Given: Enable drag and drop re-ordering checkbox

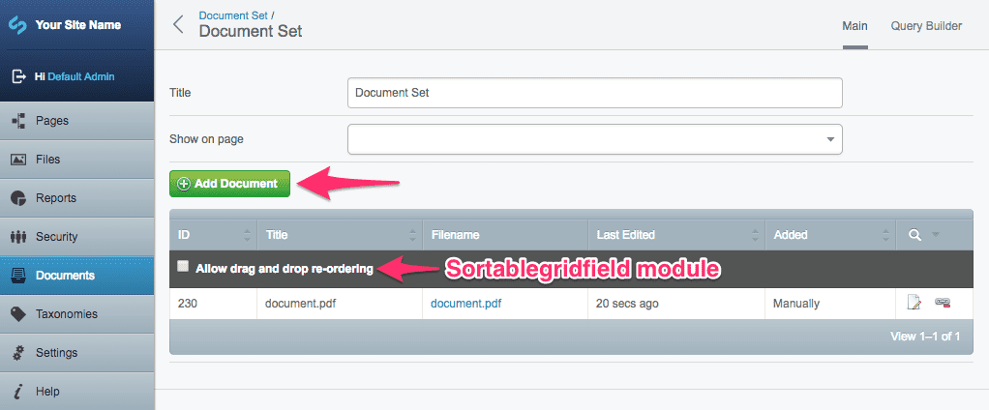Looking at the screenshot, I should tap(183, 267).
